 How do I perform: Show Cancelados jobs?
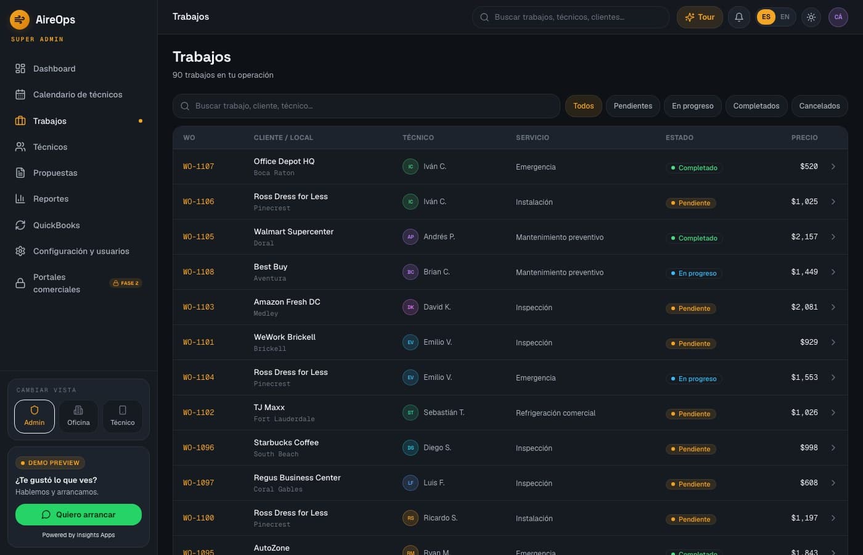820,106
